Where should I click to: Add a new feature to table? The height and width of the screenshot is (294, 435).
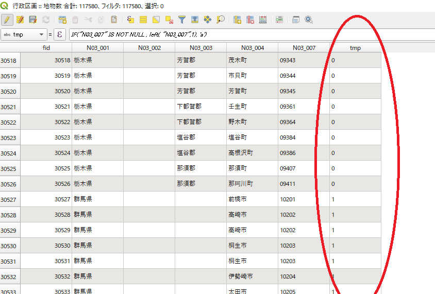pyautogui.click(x=62, y=20)
